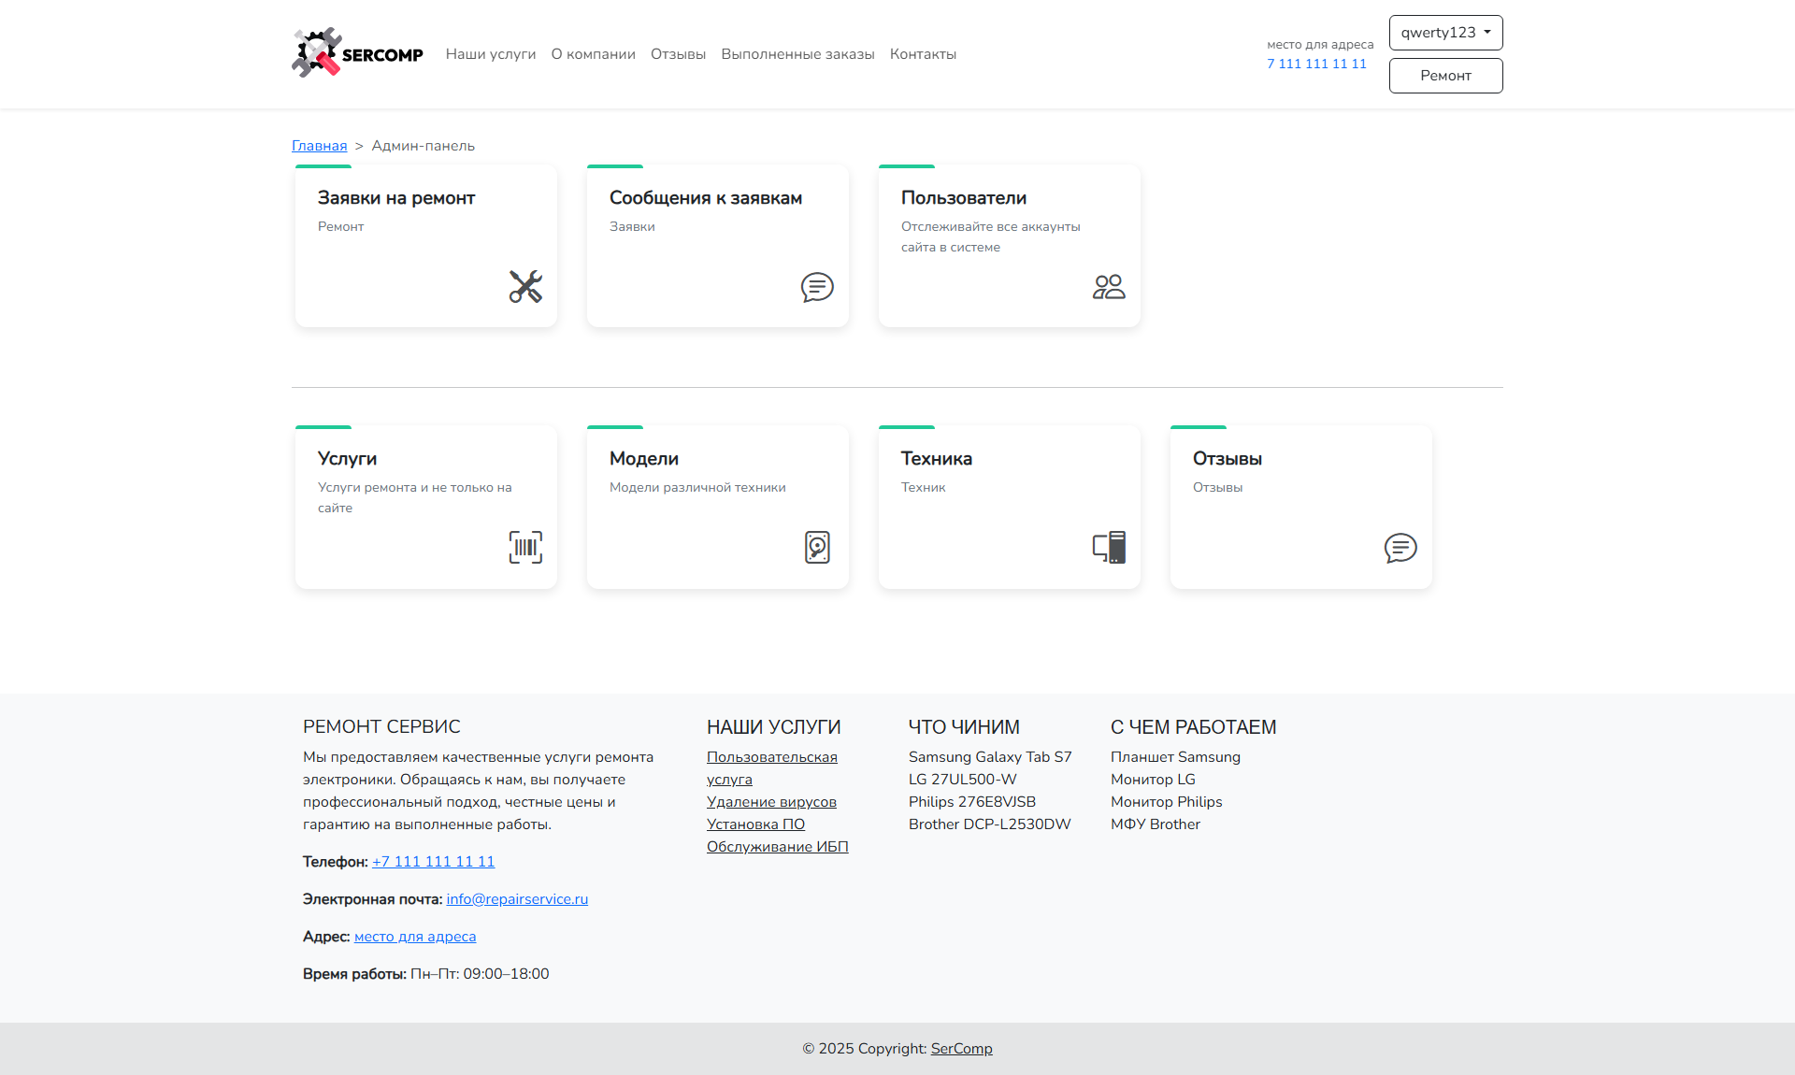Click the wrench and screwdriver repair icon

pos(525,287)
